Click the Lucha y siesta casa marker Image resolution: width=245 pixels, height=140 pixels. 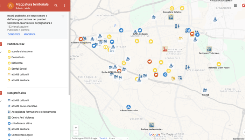pyautogui.click(x=151, y=125)
